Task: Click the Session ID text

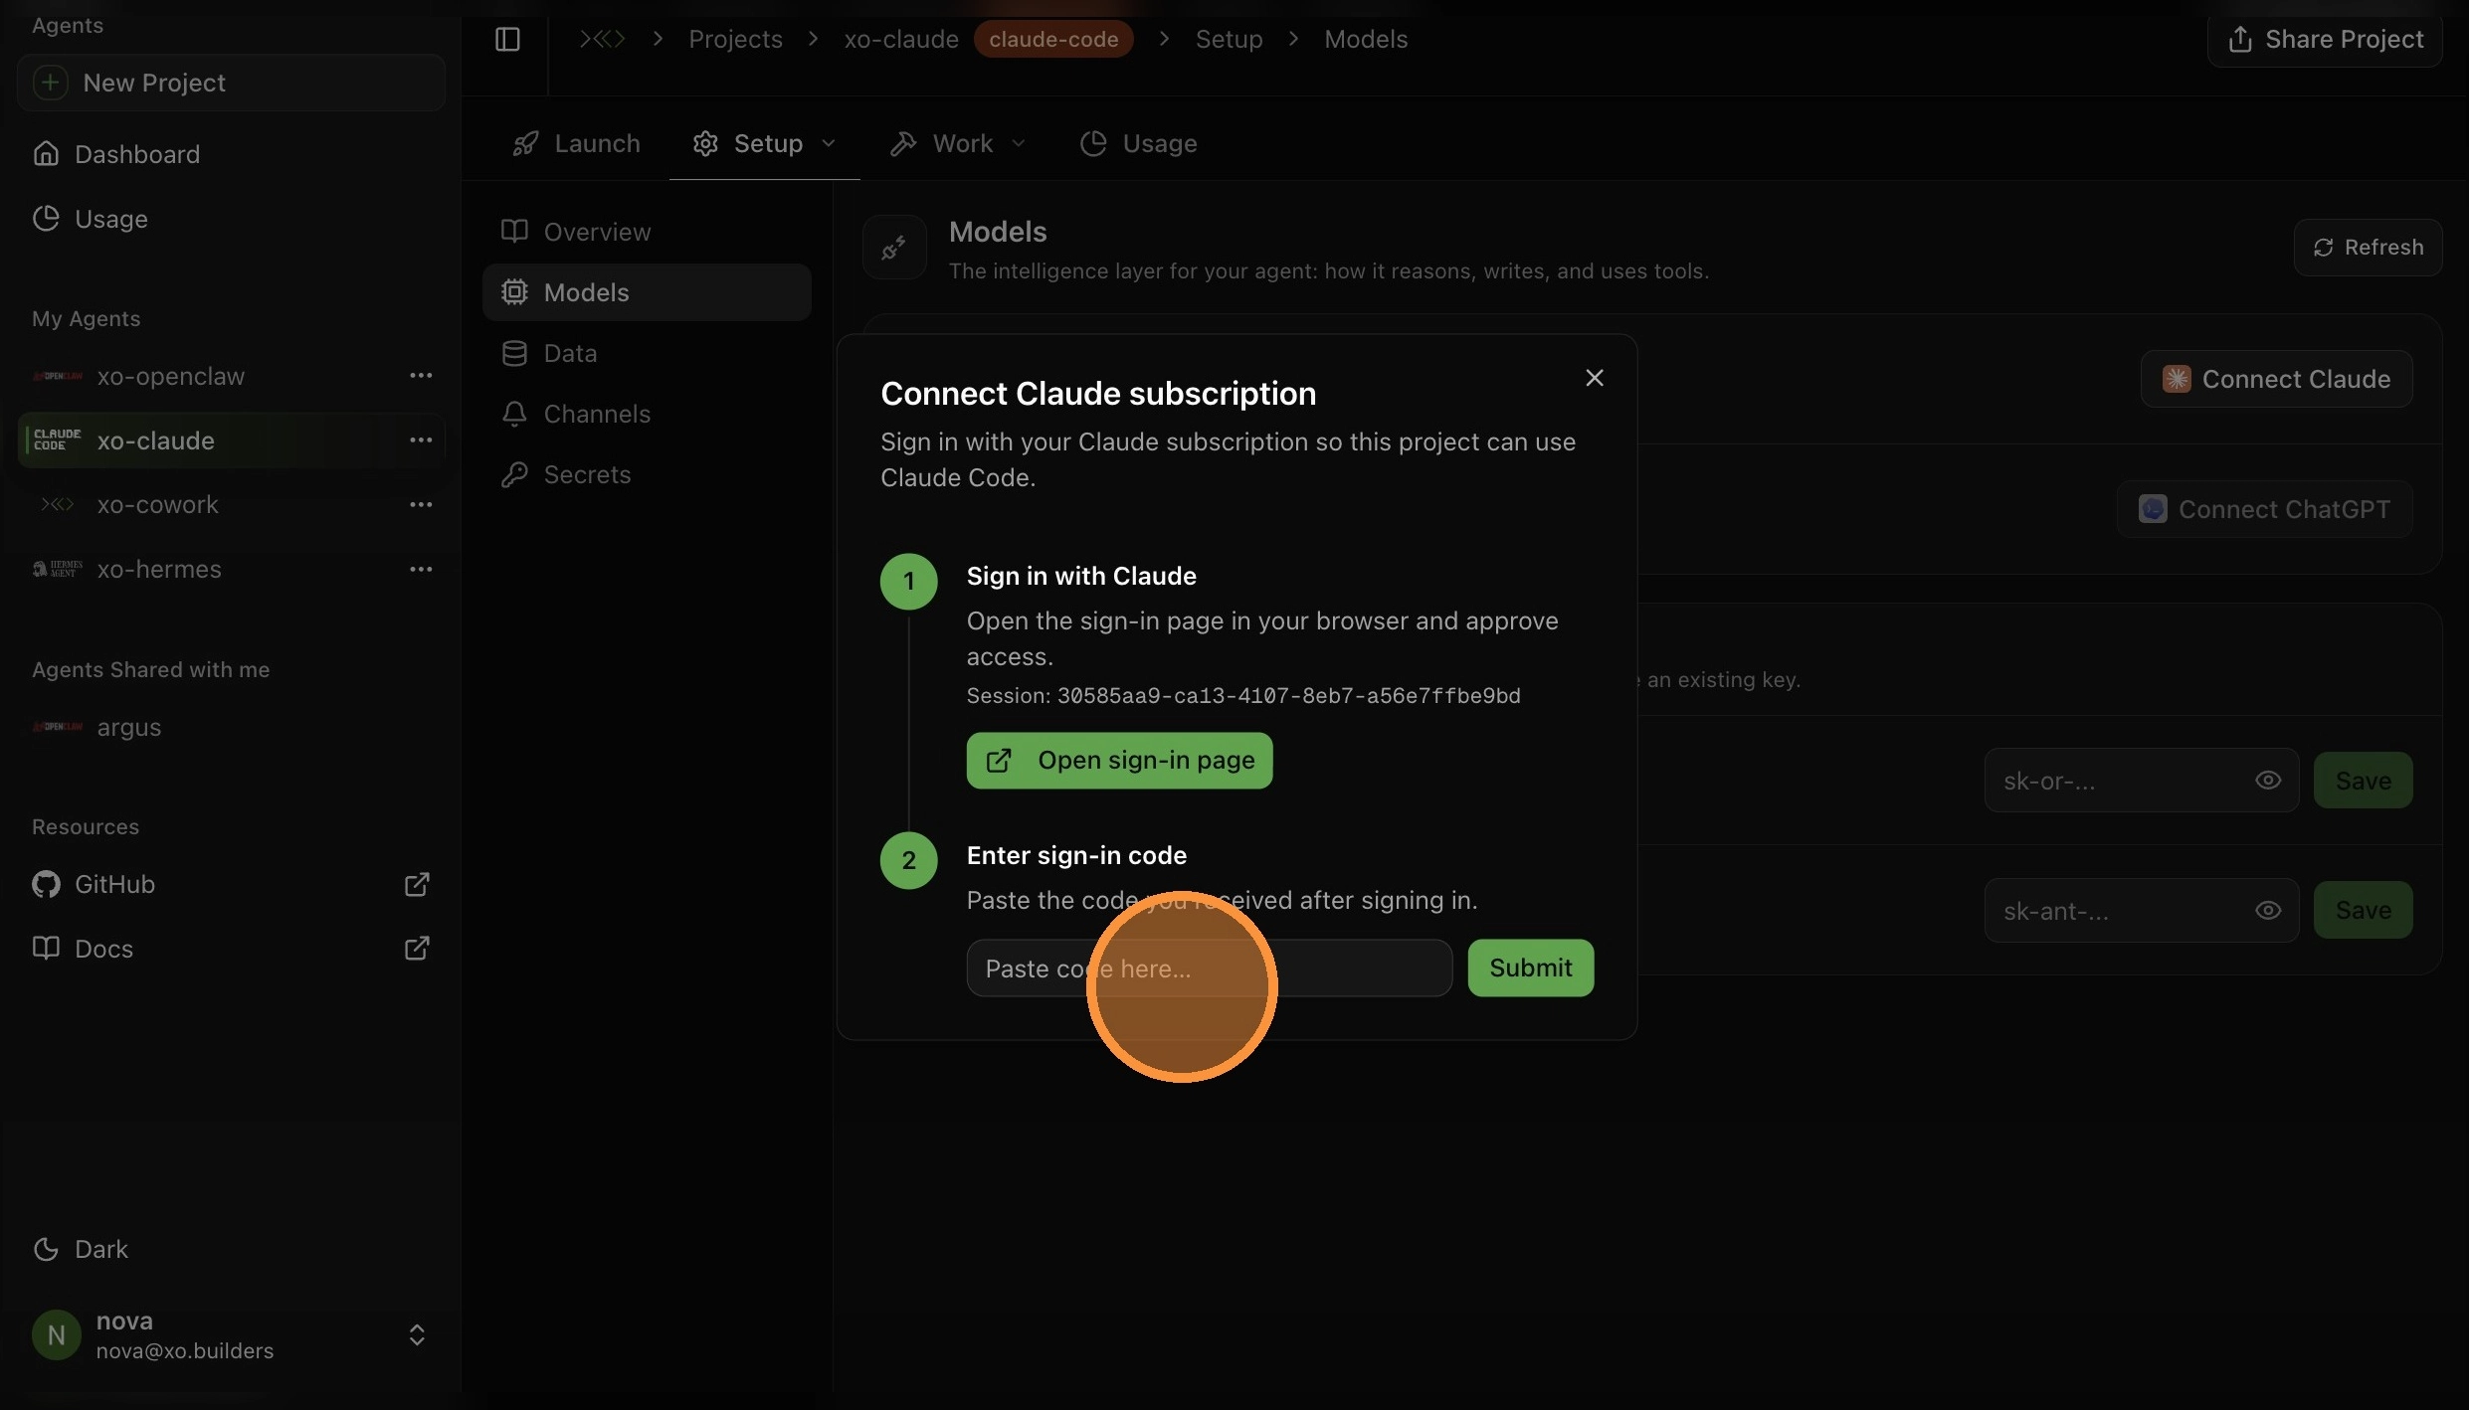Action: tap(1243, 696)
